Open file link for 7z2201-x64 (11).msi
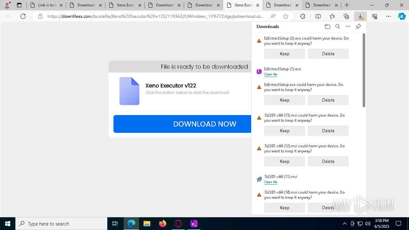The height and width of the screenshot is (230, 409). [x=271, y=182]
